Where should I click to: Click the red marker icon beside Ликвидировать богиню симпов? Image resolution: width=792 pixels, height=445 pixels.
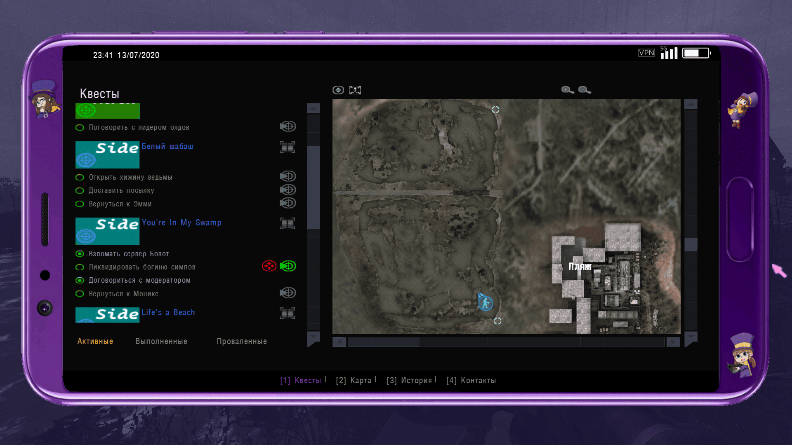[x=269, y=266]
